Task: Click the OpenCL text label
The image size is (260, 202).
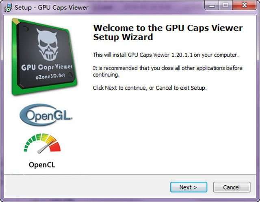Action: [42, 165]
